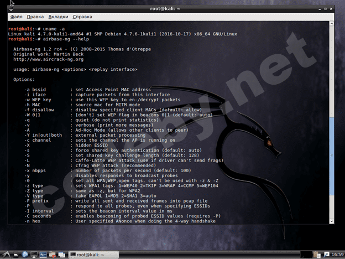Click the '-n hex' option line
The image size is (345, 259).
tap(120, 221)
